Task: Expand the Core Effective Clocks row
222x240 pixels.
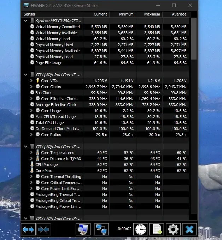Action: coord(31,99)
